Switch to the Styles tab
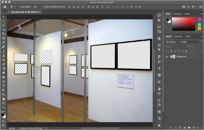Screen dimensions: 204x130 (187, 14)
